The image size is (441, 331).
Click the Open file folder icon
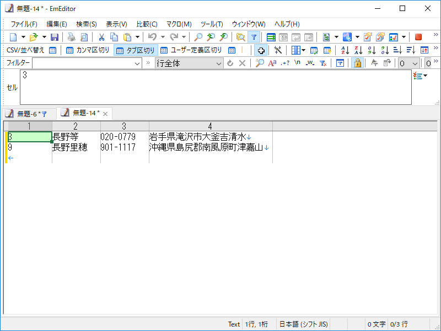coord(34,37)
